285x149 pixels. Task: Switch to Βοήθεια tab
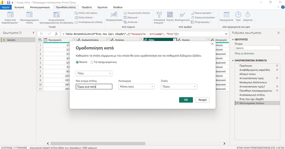click(x=118, y=7)
